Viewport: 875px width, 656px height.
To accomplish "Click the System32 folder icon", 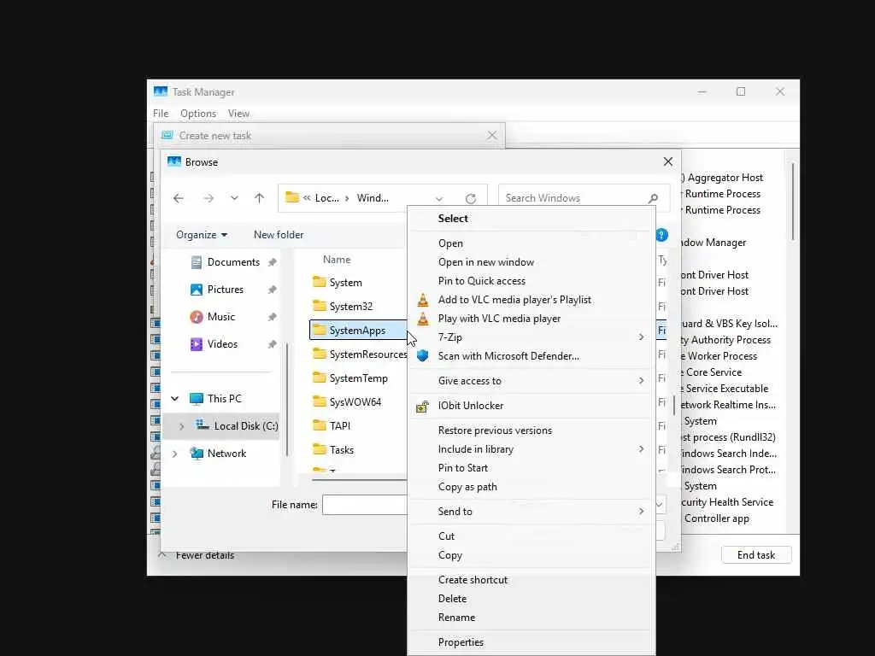I will pyautogui.click(x=320, y=307).
